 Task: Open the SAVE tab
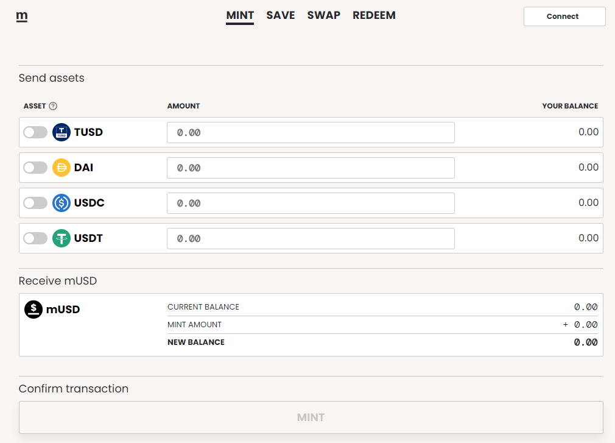[281, 15]
